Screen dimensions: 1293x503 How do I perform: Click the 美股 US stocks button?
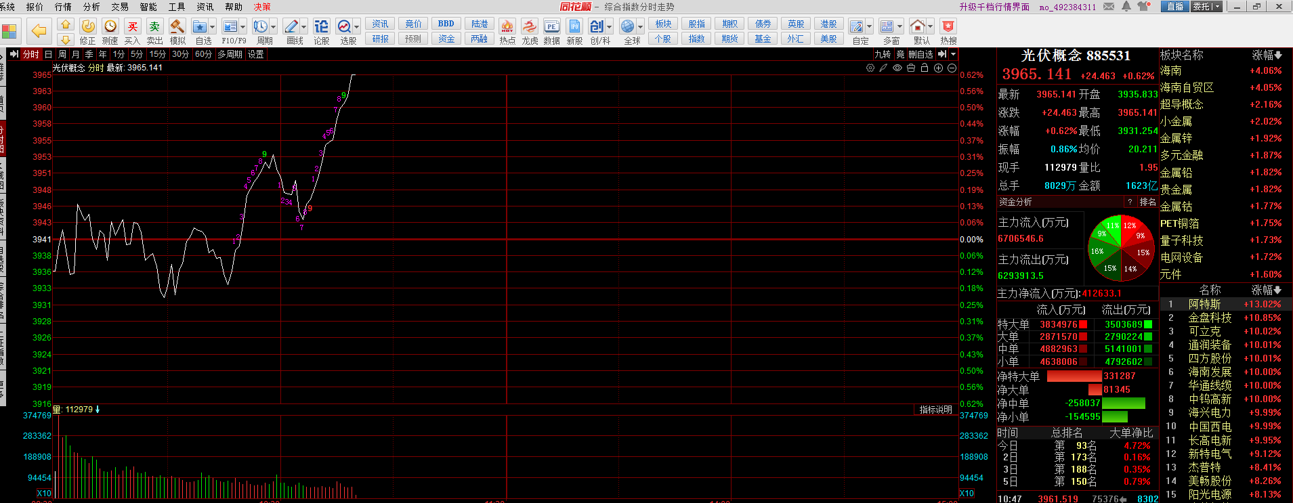point(829,39)
